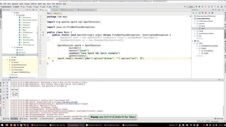Collapse the resources folder in project tree
This screenshot has height=127, width=226.
pyautogui.click(x=12, y=47)
